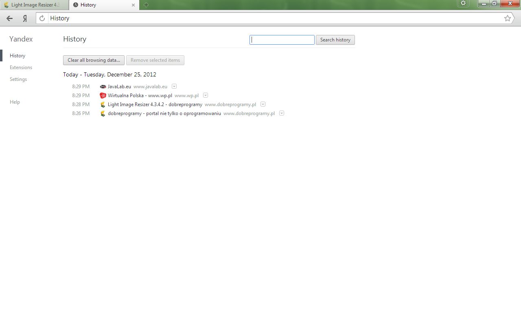Click the address bar showing History
This screenshot has width=521, height=309.
pyautogui.click(x=275, y=18)
